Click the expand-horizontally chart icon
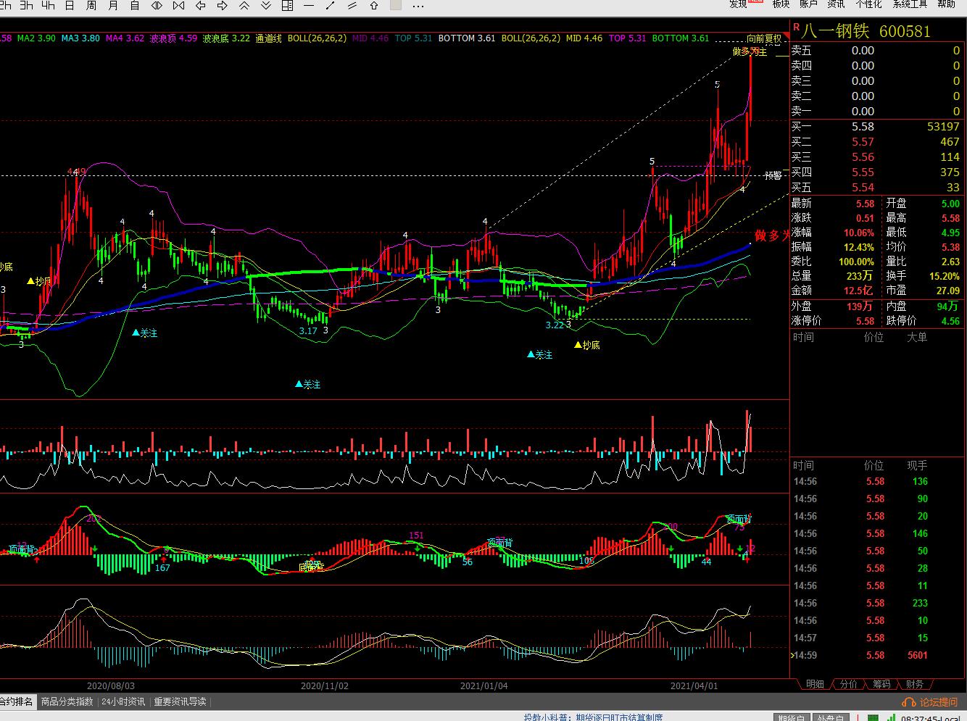Screen dimensions: 967x721 157,5
